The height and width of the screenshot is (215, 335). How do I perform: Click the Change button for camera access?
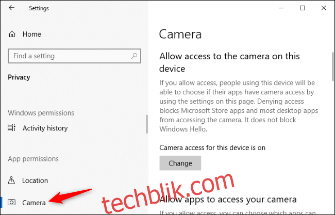click(180, 163)
